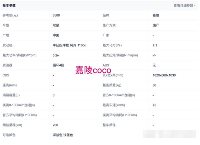This screenshot has width=200, height=145.
Task: Select the engine value 单缸四冲程 风冷·110cc
Action: (x=69, y=45)
